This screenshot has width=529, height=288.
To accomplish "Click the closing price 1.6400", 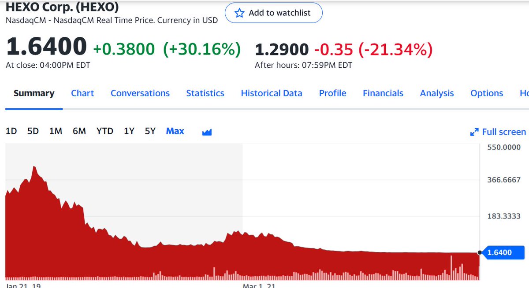I will click(x=46, y=47).
